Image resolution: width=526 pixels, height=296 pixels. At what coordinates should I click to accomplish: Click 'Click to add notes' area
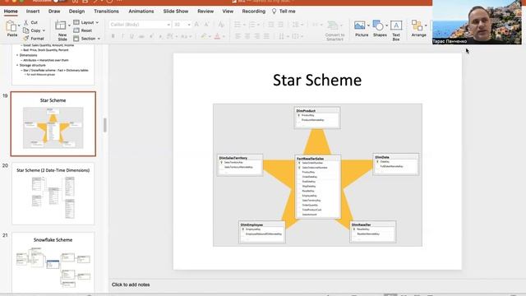[x=131, y=284]
